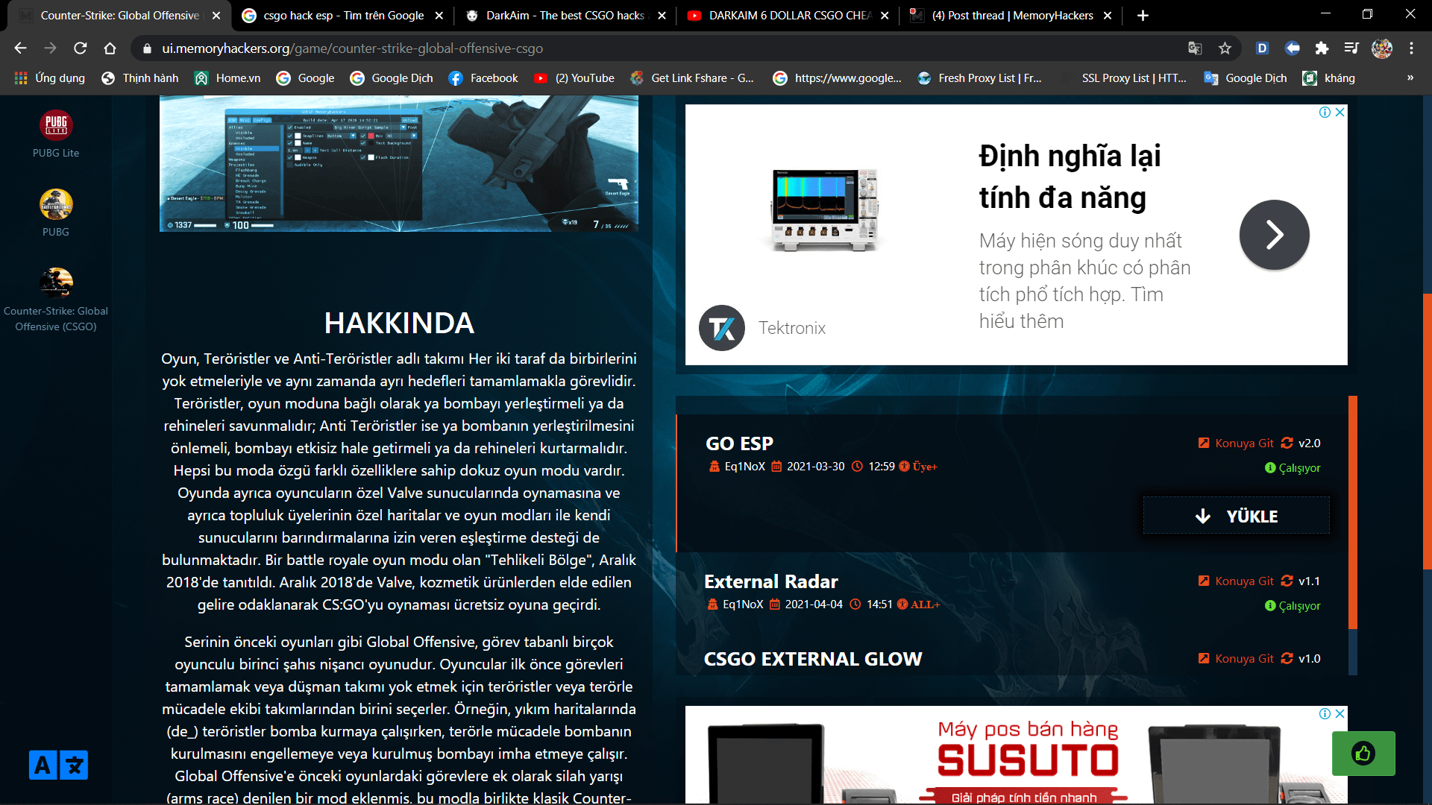Click the orange scrollbar in cheats list
Image resolution: width=1432 pixels, height=805 pixels.
[1353, 513]
